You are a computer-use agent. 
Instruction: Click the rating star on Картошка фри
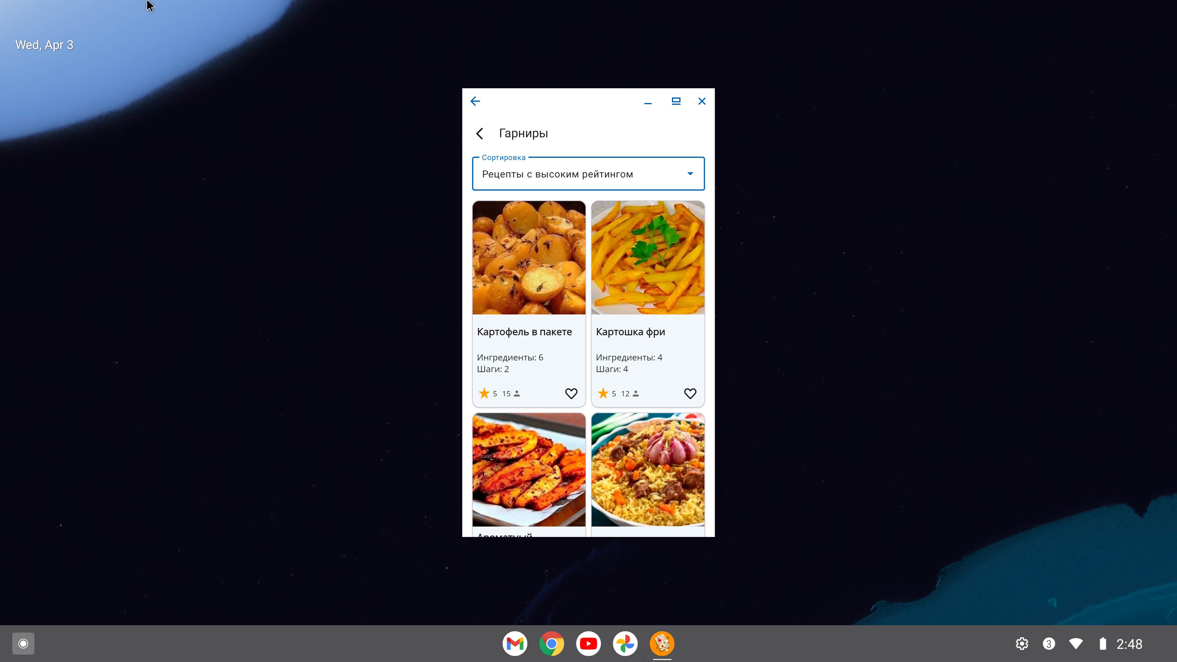[x=603, y=393]
